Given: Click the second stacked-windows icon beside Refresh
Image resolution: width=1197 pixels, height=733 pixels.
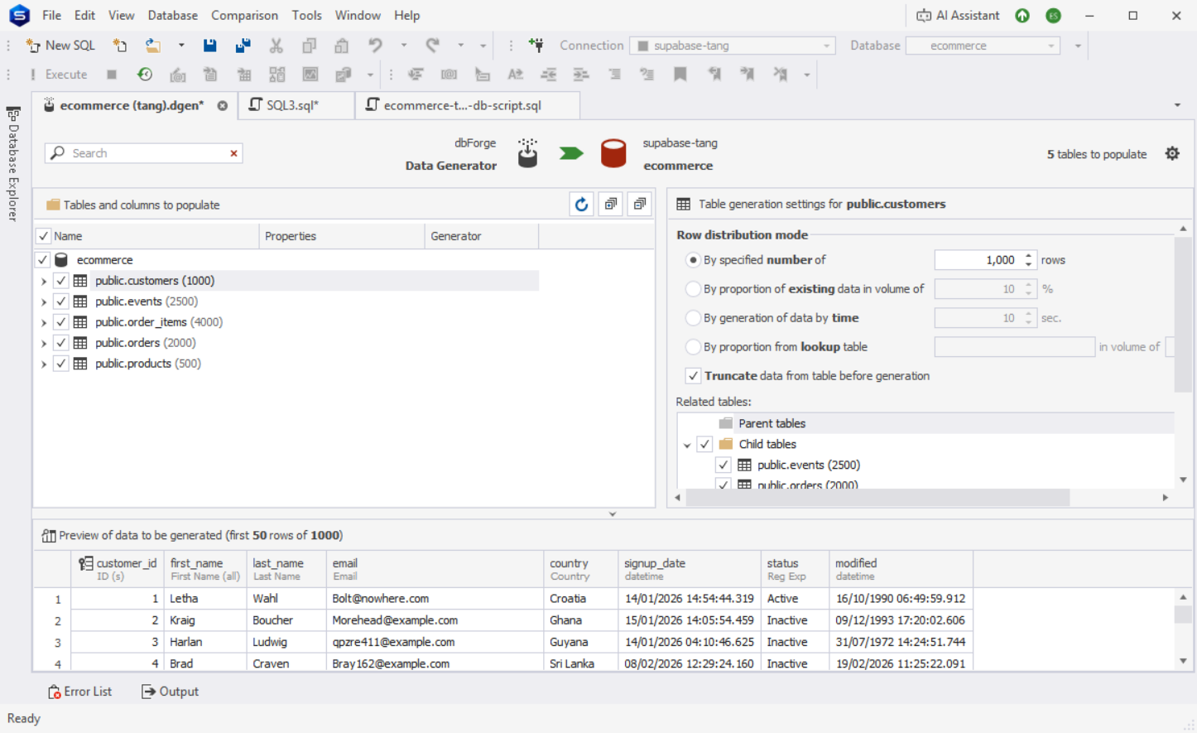Looking at the screenshot, I should click(640, 205).
